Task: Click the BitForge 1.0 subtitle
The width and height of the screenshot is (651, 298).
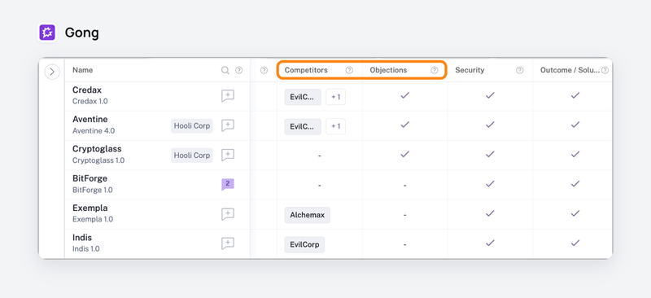Action: pos(92,190)
